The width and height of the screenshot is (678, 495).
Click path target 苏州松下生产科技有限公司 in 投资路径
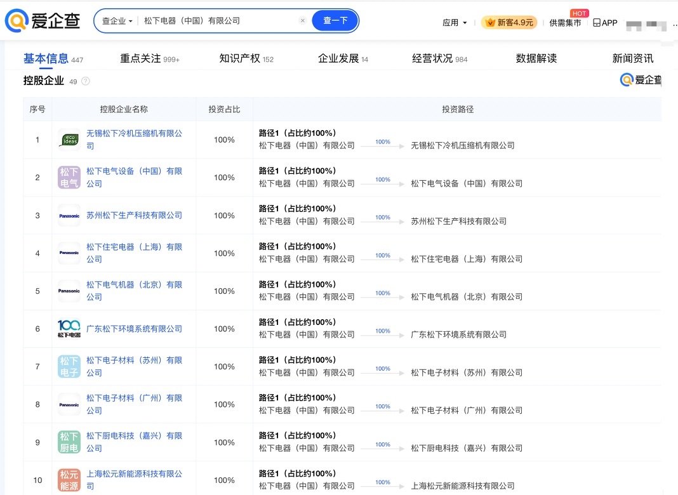tap(459, 221)
